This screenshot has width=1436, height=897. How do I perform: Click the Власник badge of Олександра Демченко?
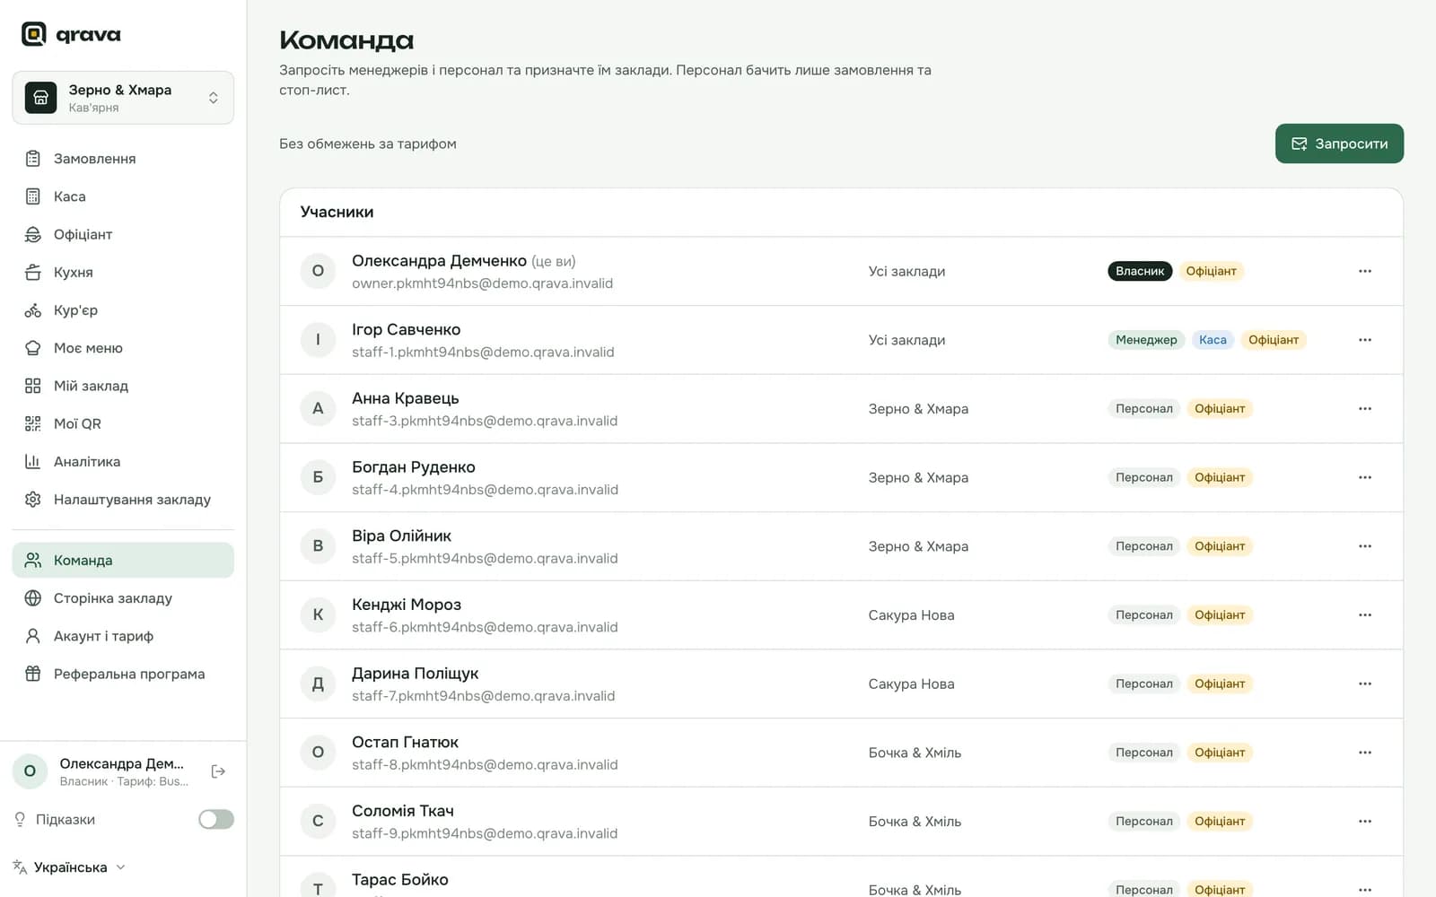[1140, 271]
